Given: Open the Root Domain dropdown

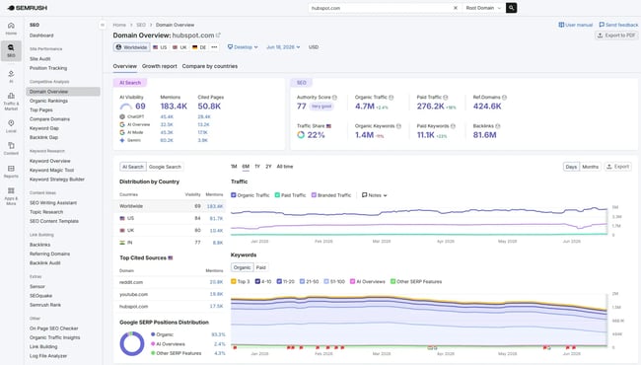Looking at the screenshot, I should [483, 8].
